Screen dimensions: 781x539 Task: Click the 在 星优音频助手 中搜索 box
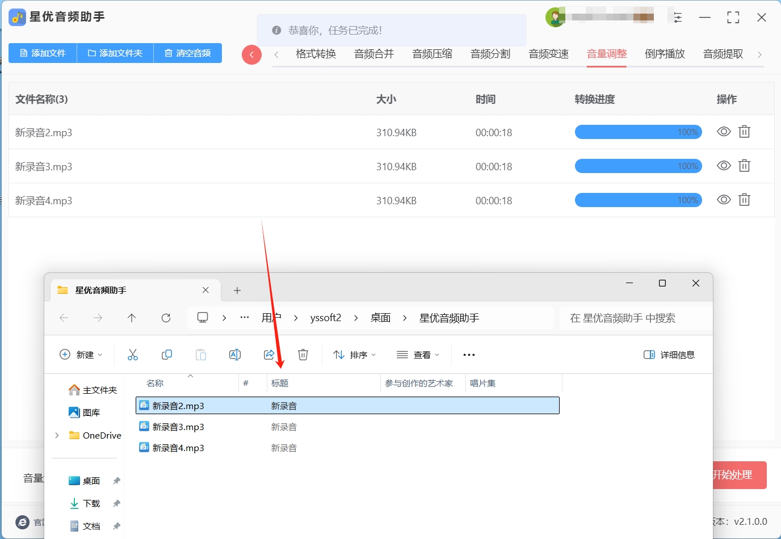pos(636,318)
